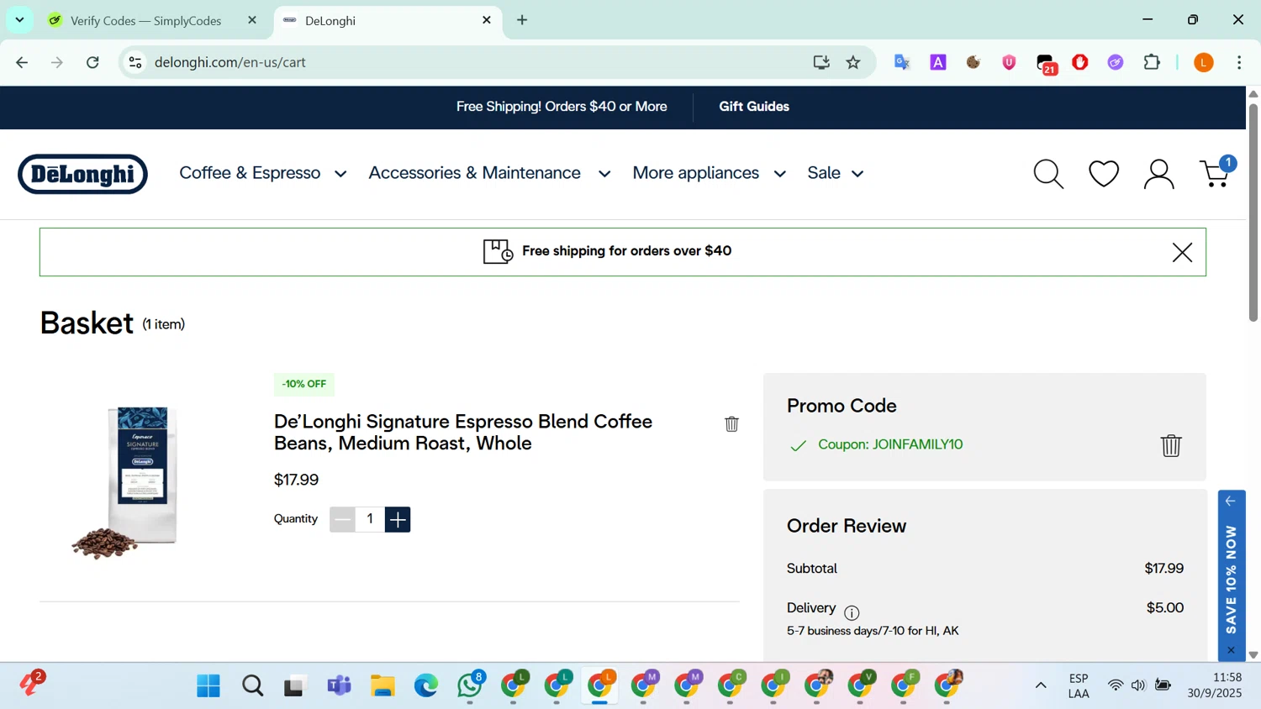
Task: Open the cookie extension icon
Action: pyautogui.click(x=973, y=62)
